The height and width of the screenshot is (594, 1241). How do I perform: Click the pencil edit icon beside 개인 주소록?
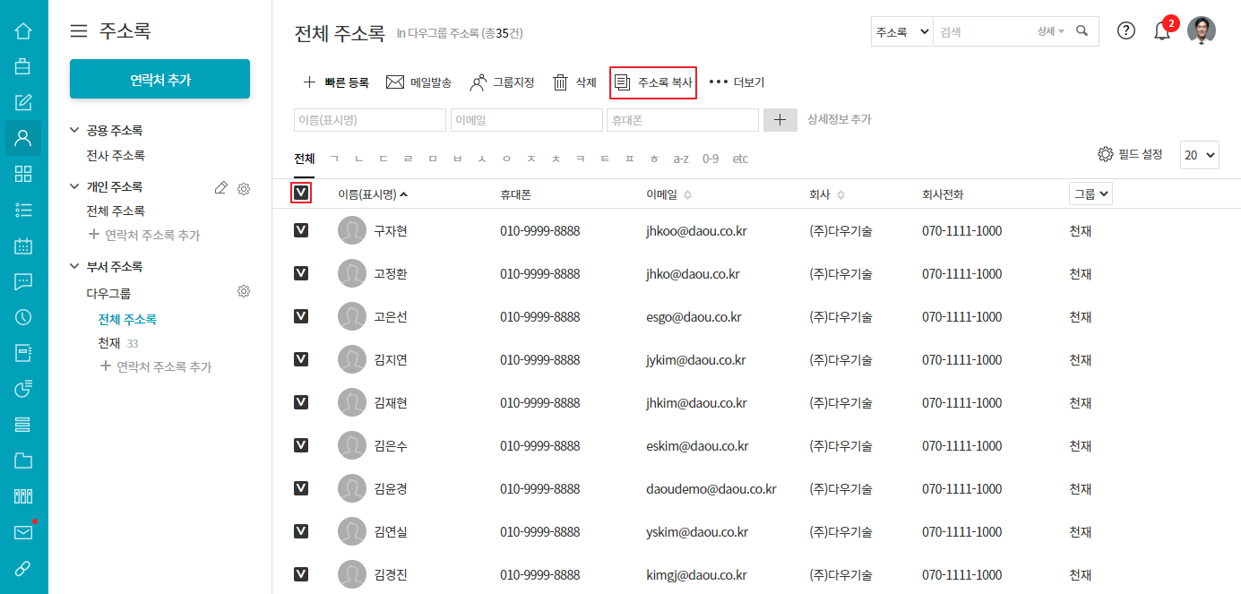pyautogui.click(x=221, y=187)
